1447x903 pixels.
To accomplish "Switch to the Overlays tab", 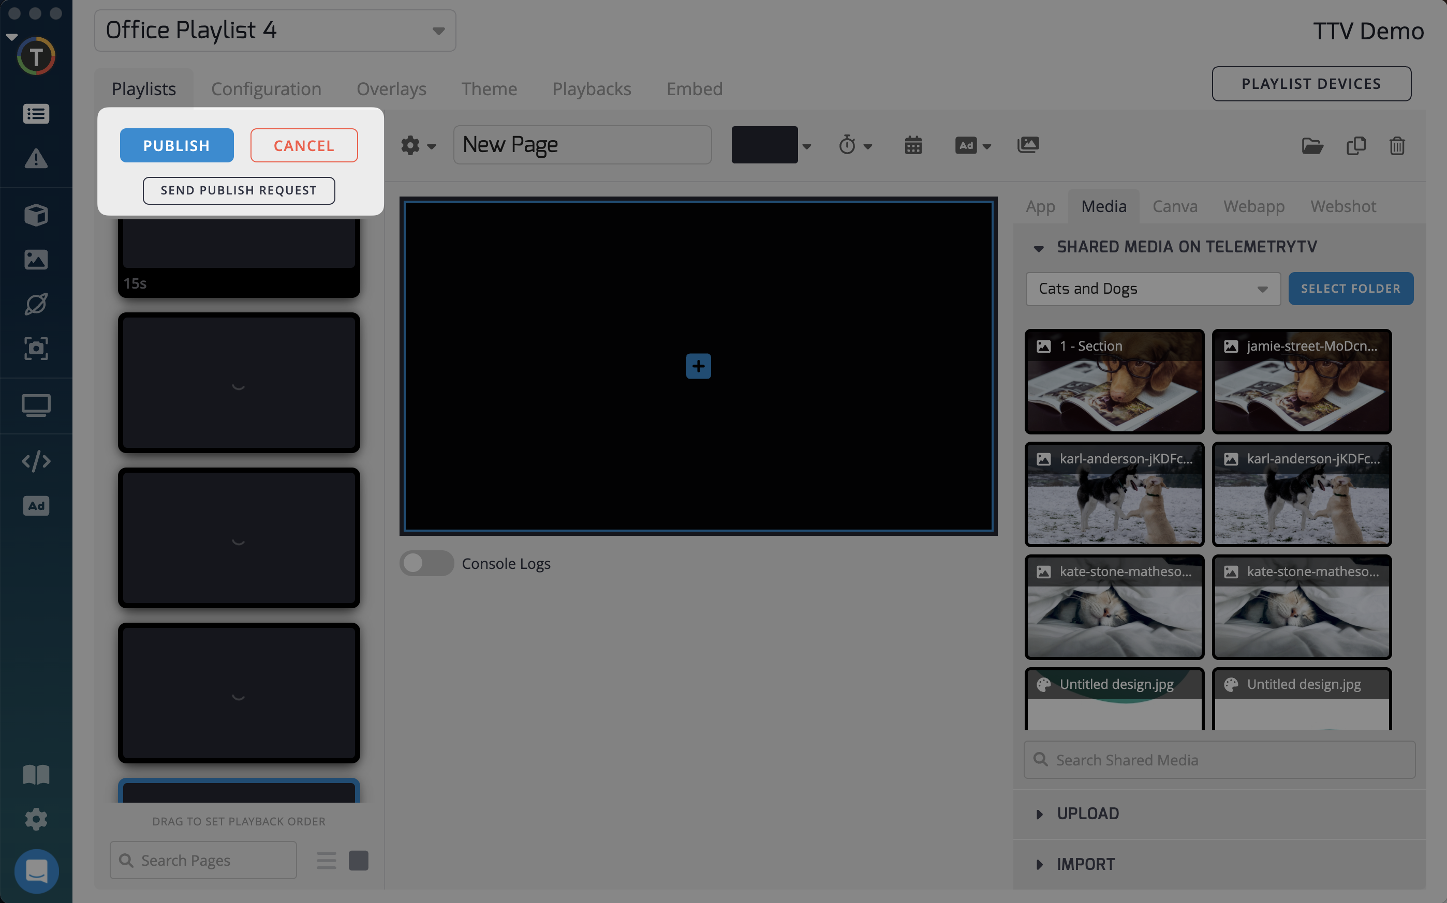I will pos(391,89).
